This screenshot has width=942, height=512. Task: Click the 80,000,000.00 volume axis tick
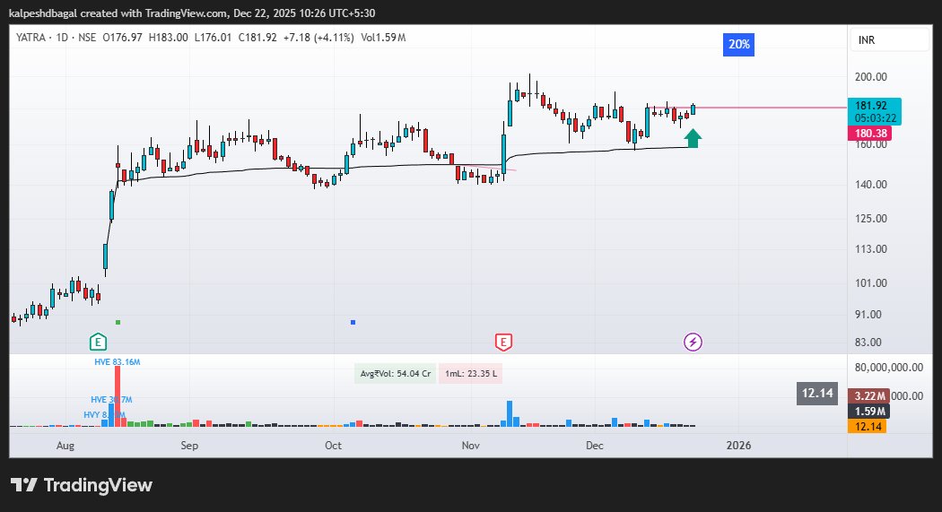(x=888, y=368)
